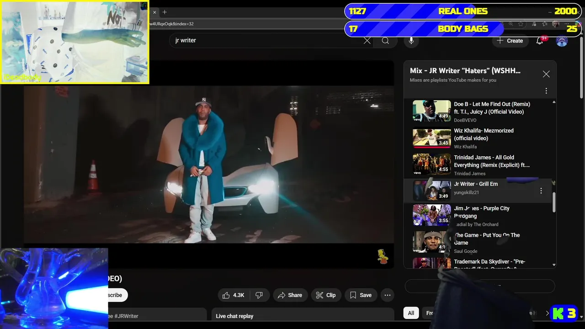The height and width of the screenshot is (329, 585).
Task: Open the yungskillz21 channel name
Action: pos(466,192)
